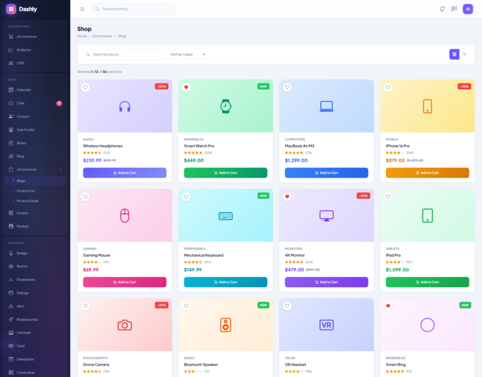Click the Wireless Headphones product image

124,106
